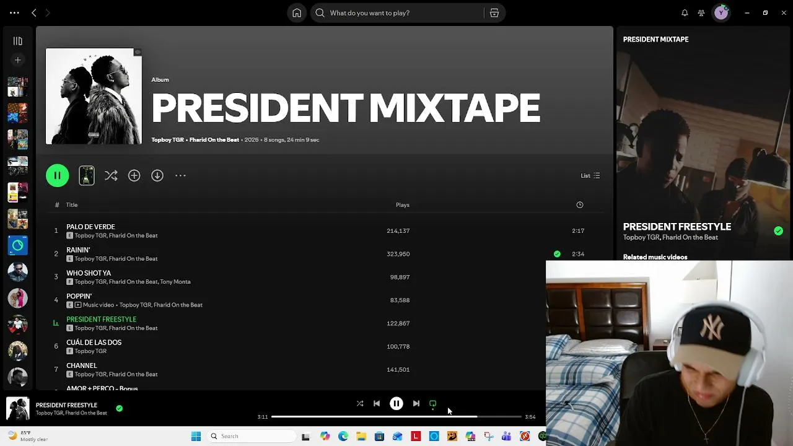Go back to the previous page
The height and width of the screenshot is (446, 793).
[x=34, y=12]
